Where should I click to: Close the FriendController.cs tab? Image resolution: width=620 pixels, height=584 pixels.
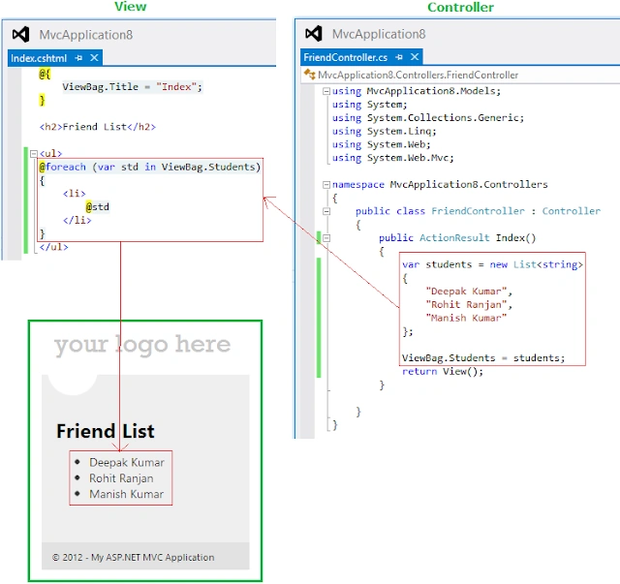(415, 57)
